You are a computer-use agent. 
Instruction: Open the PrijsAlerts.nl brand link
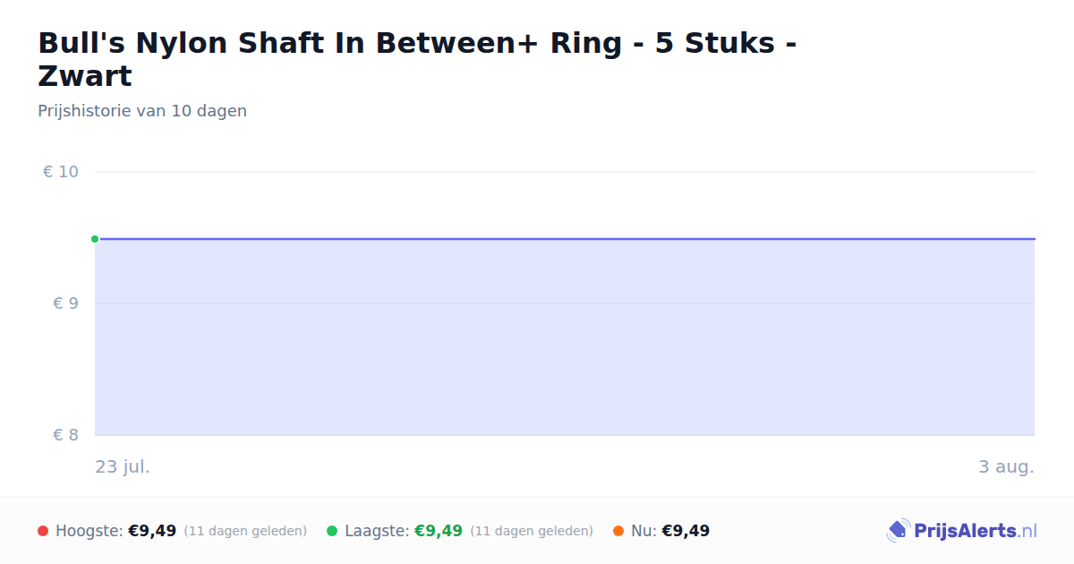coord(962,531)
